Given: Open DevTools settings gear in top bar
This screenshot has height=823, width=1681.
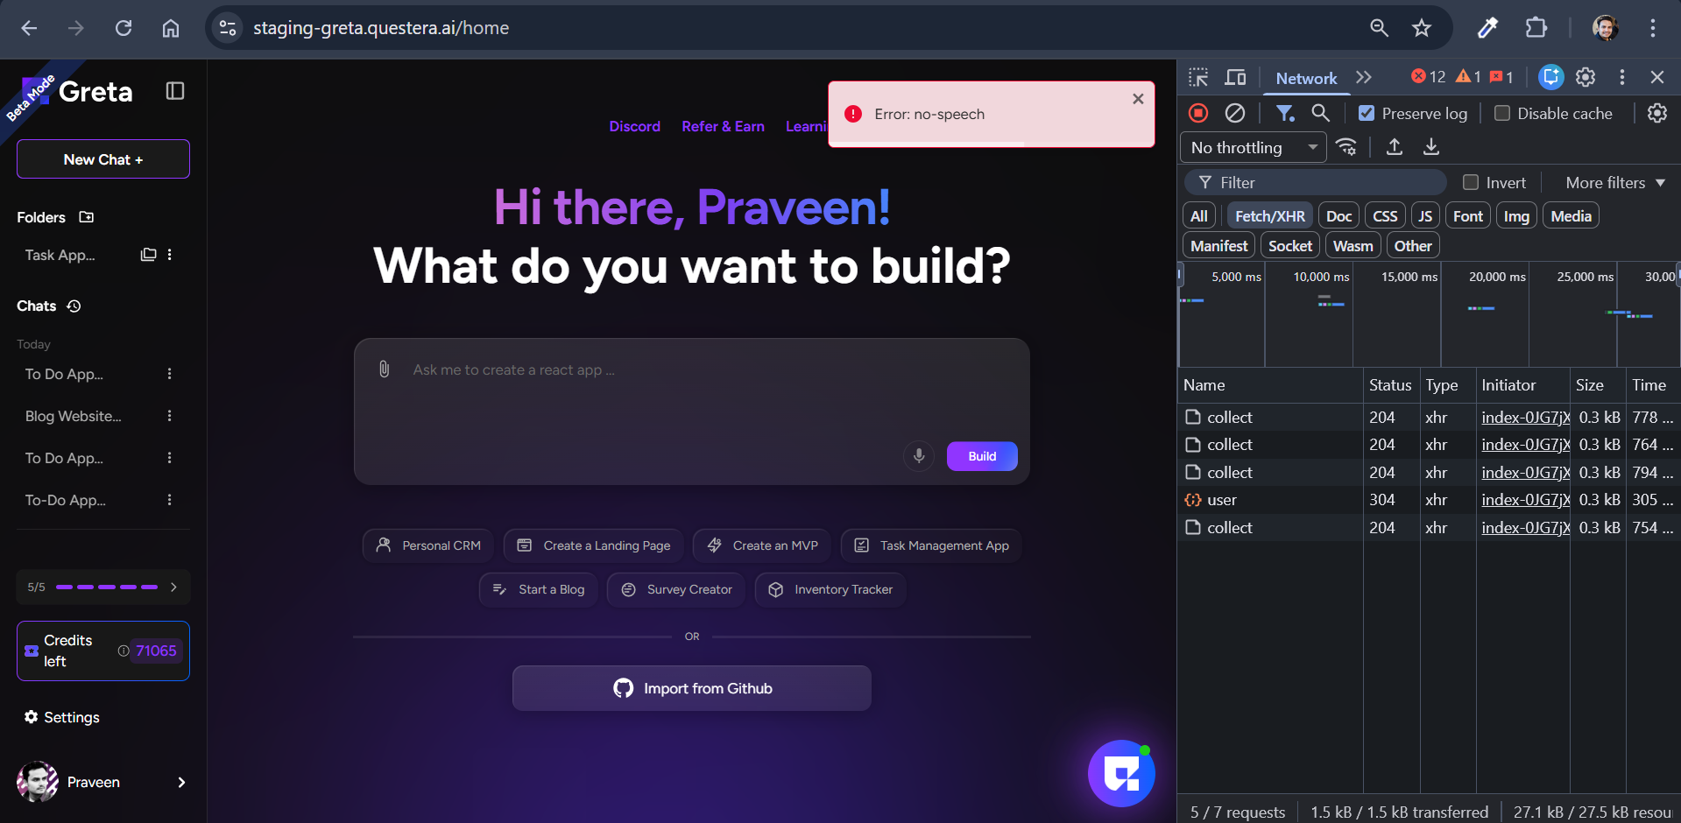Looking at the screenshot, I should coord(1586,77).
